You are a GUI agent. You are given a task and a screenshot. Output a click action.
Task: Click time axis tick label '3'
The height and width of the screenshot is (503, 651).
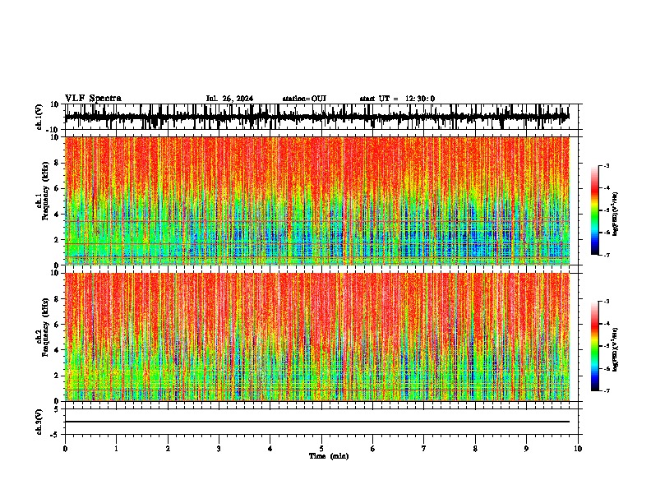[219, 449]
